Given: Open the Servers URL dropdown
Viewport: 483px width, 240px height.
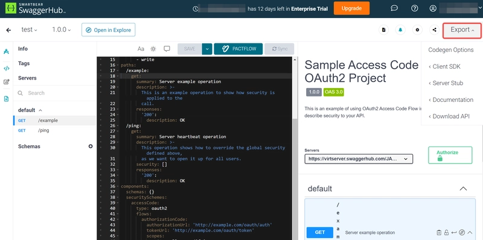Looking at the screenshot, I should tap(359, 159).
